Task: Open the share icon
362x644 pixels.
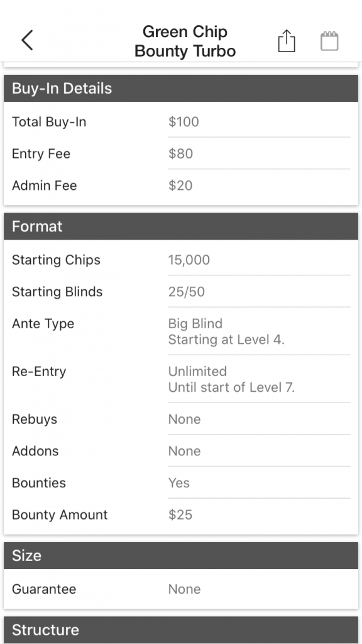Action: point(287,41)
